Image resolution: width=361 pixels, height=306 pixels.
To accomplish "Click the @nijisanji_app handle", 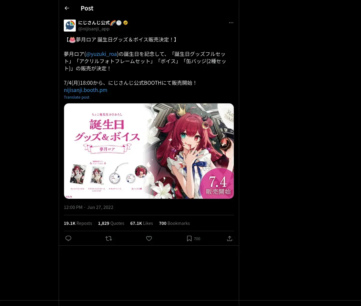I will point(94,29).
